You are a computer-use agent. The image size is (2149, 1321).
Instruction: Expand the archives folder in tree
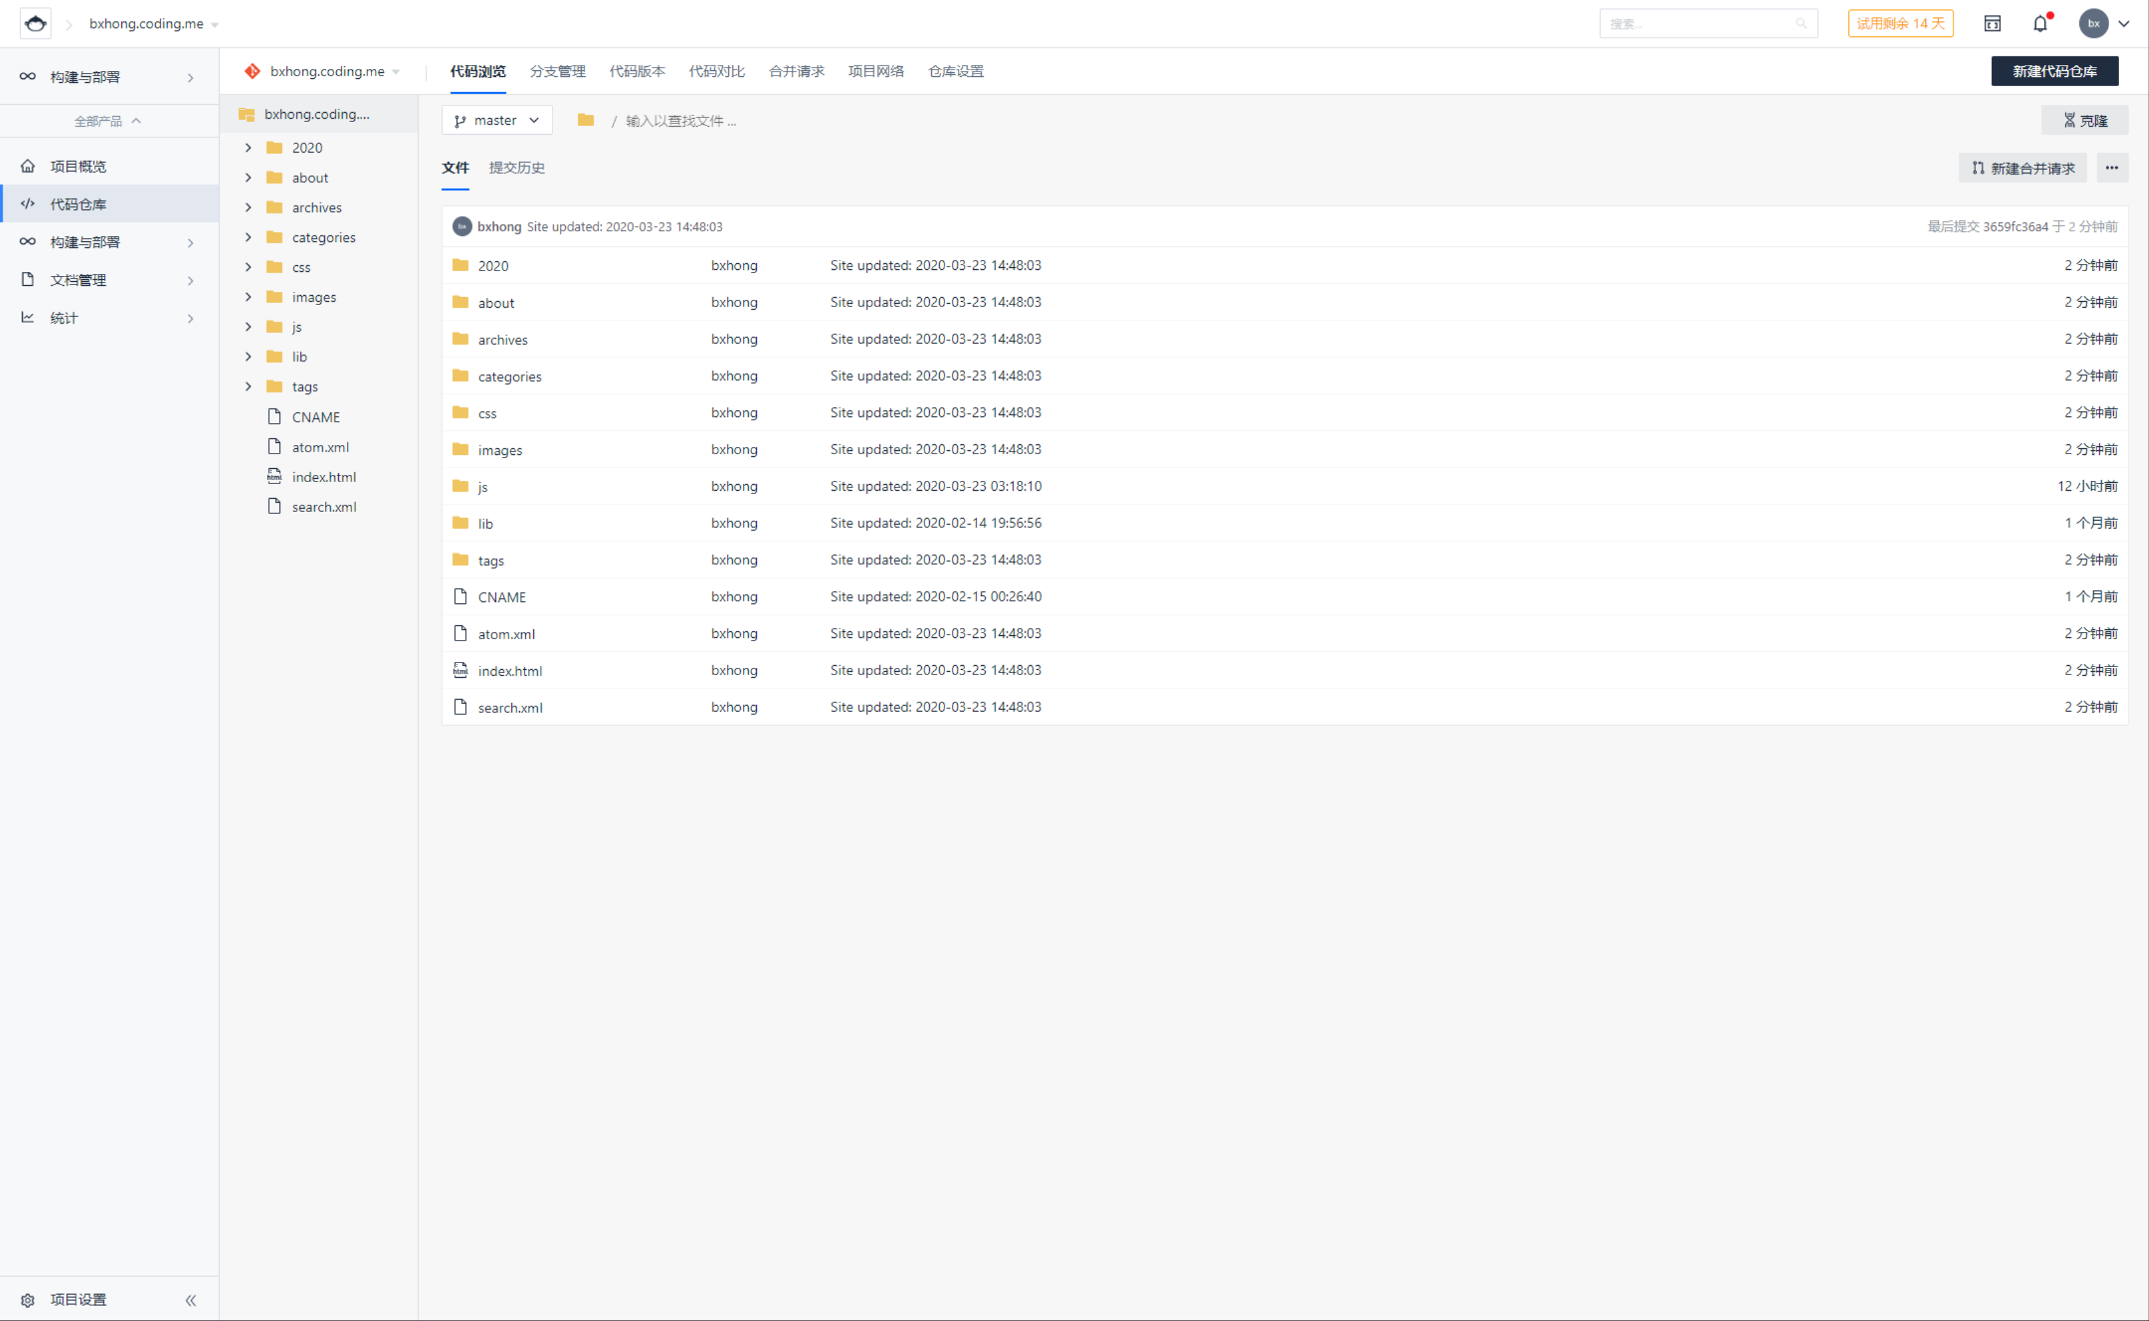[x=248, y=207]
